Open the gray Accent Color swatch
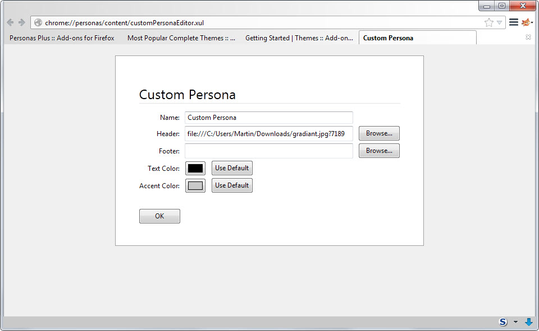 tap(195, 185)
